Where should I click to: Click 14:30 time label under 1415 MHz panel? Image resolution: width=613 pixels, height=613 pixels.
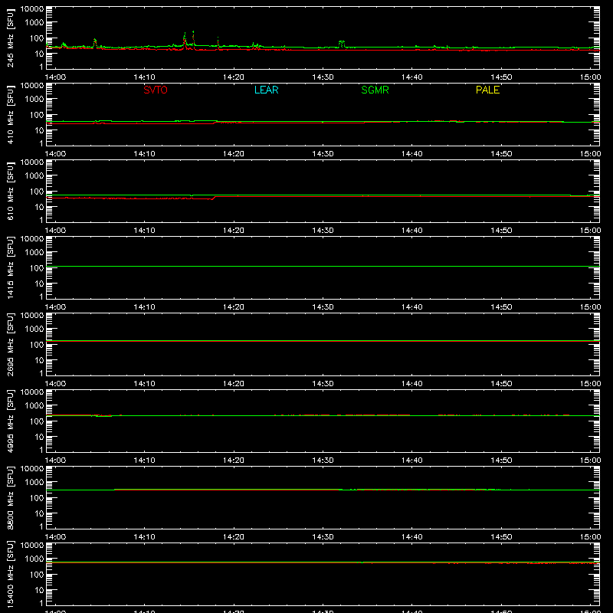[323, 307]
